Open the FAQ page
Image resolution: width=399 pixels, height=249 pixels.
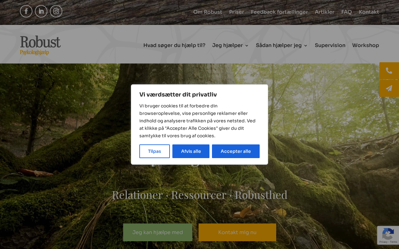(x=346, y=12)
